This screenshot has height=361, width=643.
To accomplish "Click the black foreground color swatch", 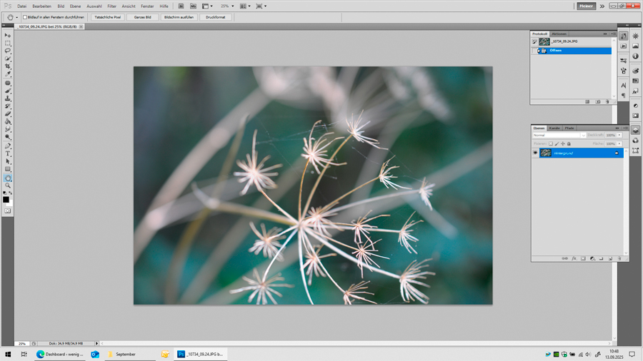I will 6,200.
